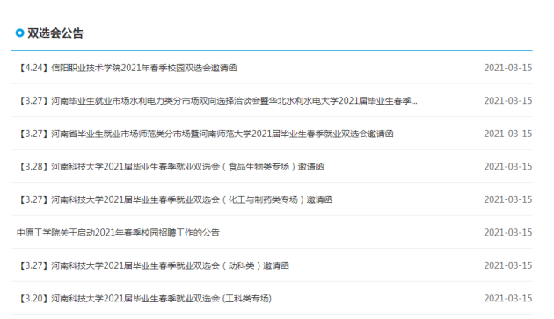Open 华北水利水电大学 水利电力类分市场 announcement link
The width and height of the screenshot is (554, 319).
(217, 101)
